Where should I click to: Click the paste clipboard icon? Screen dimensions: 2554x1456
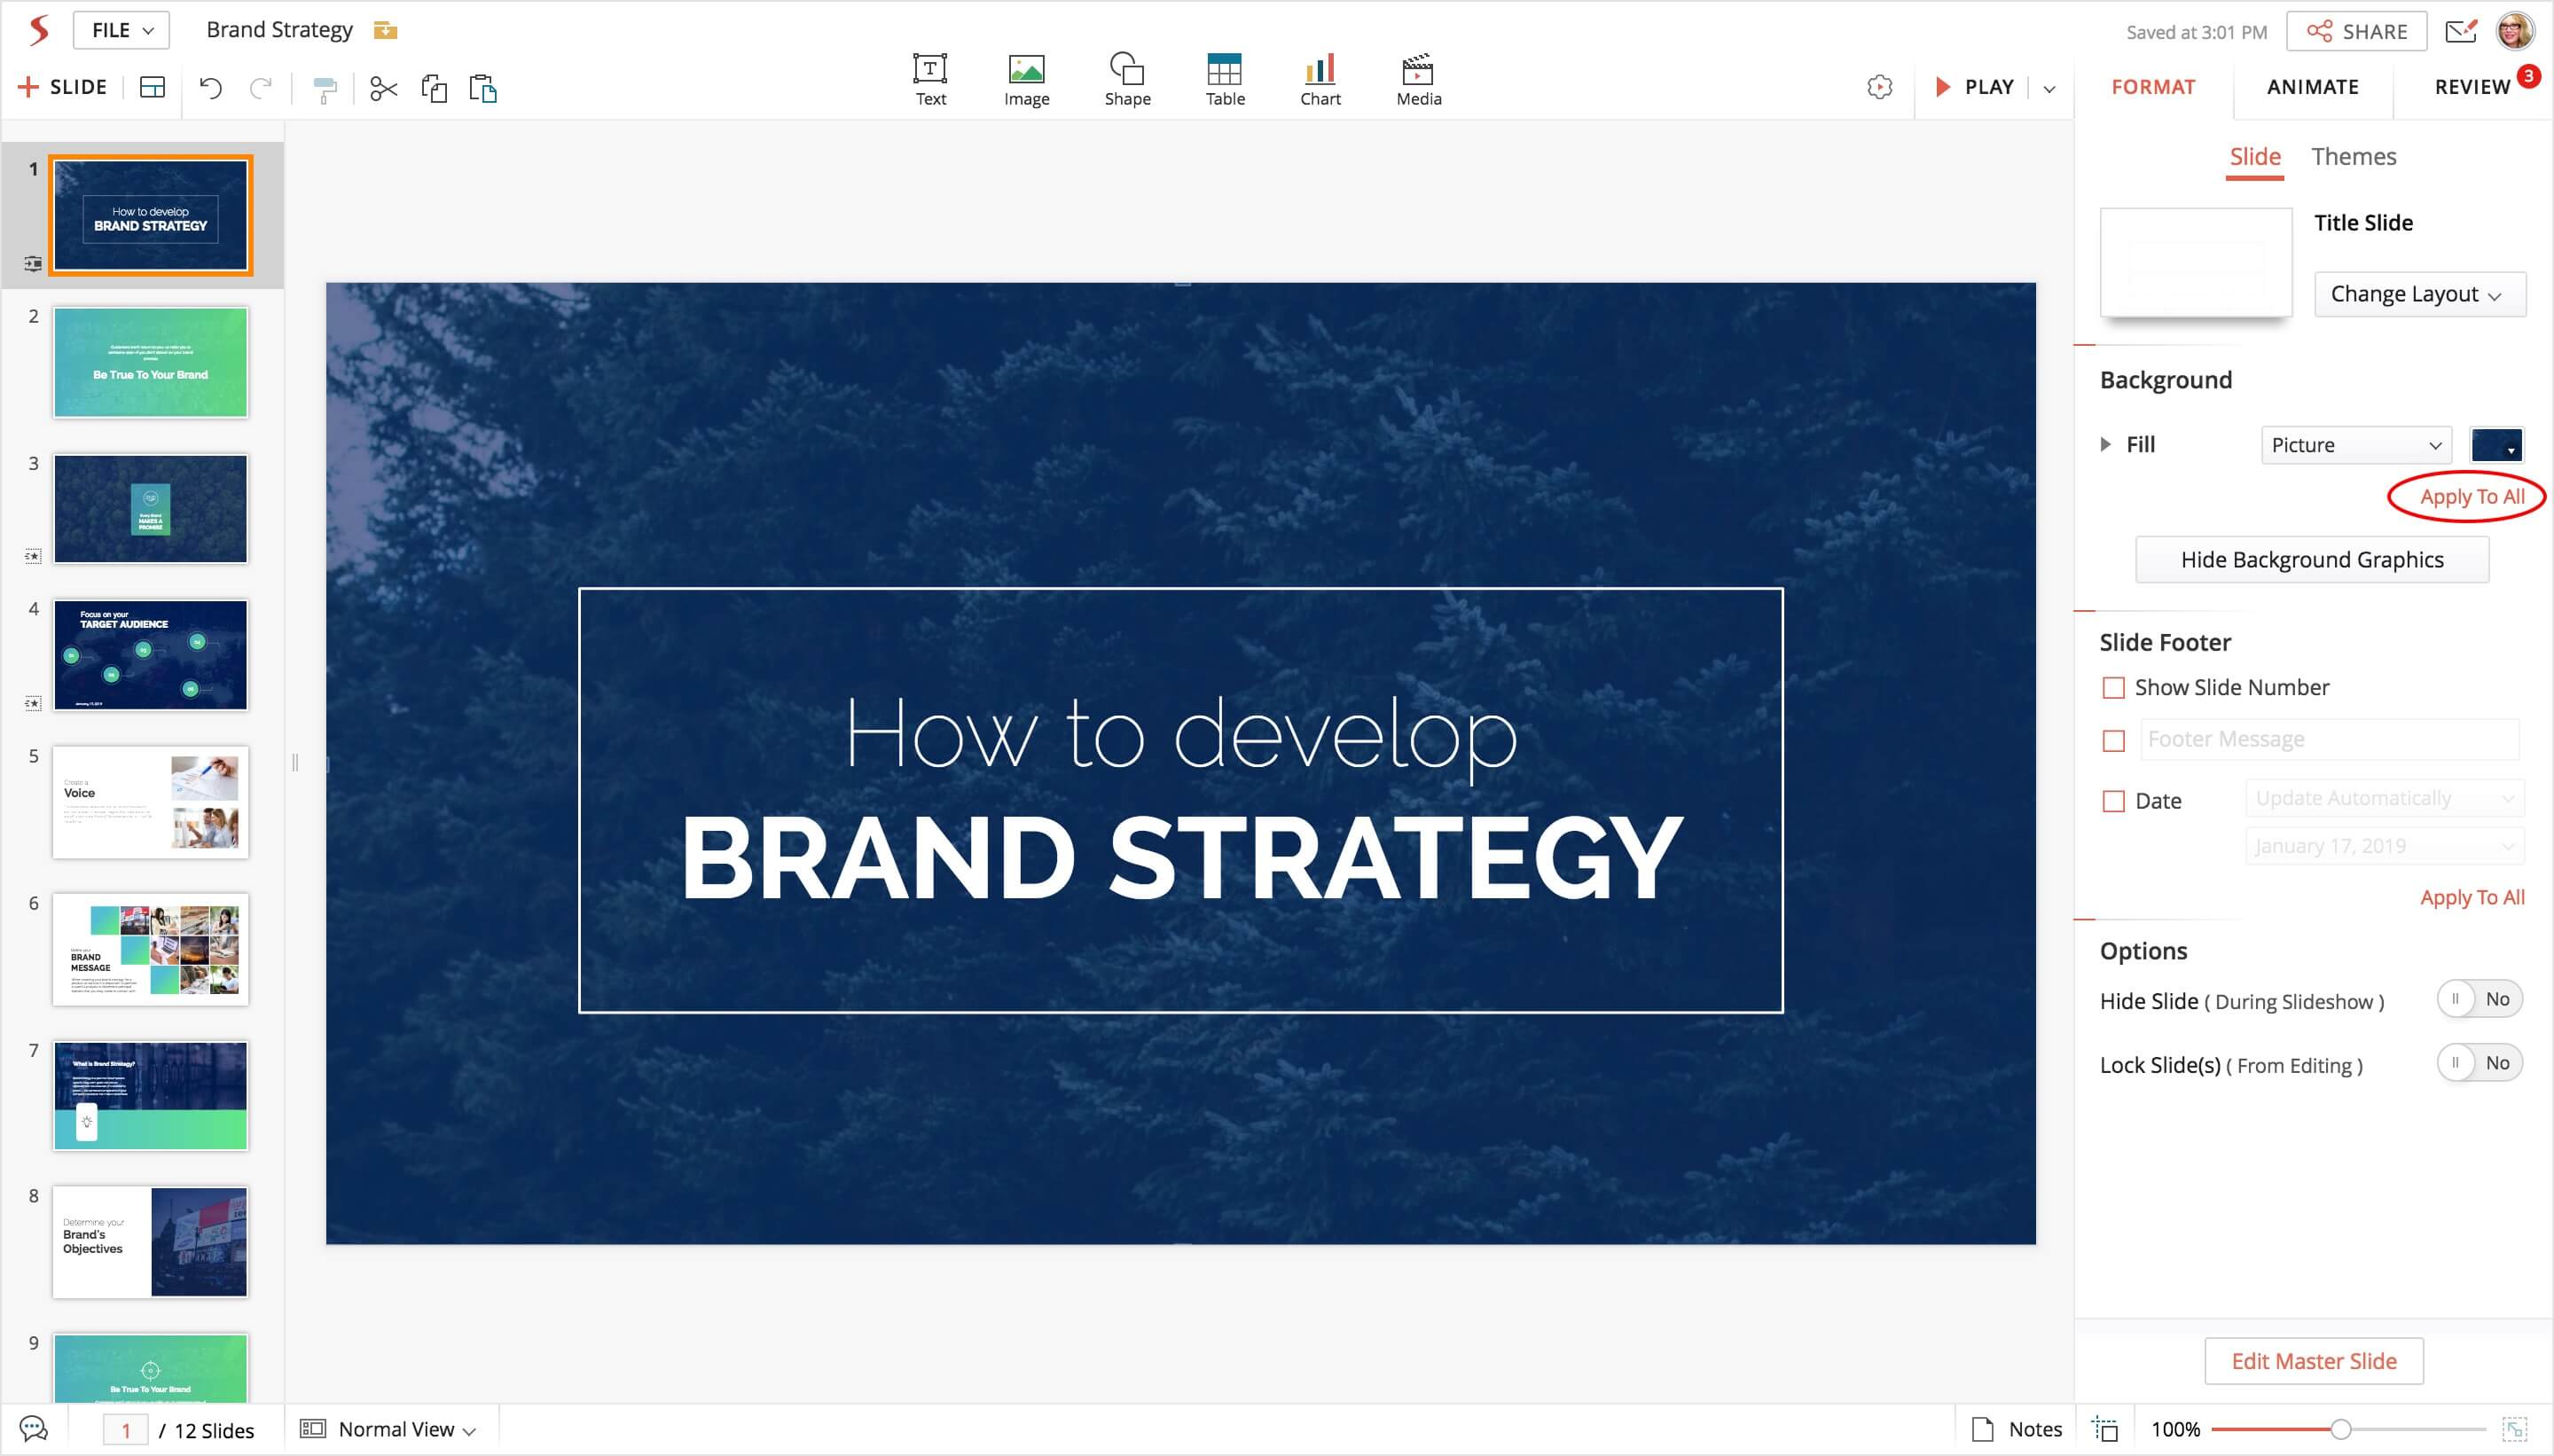483,89
